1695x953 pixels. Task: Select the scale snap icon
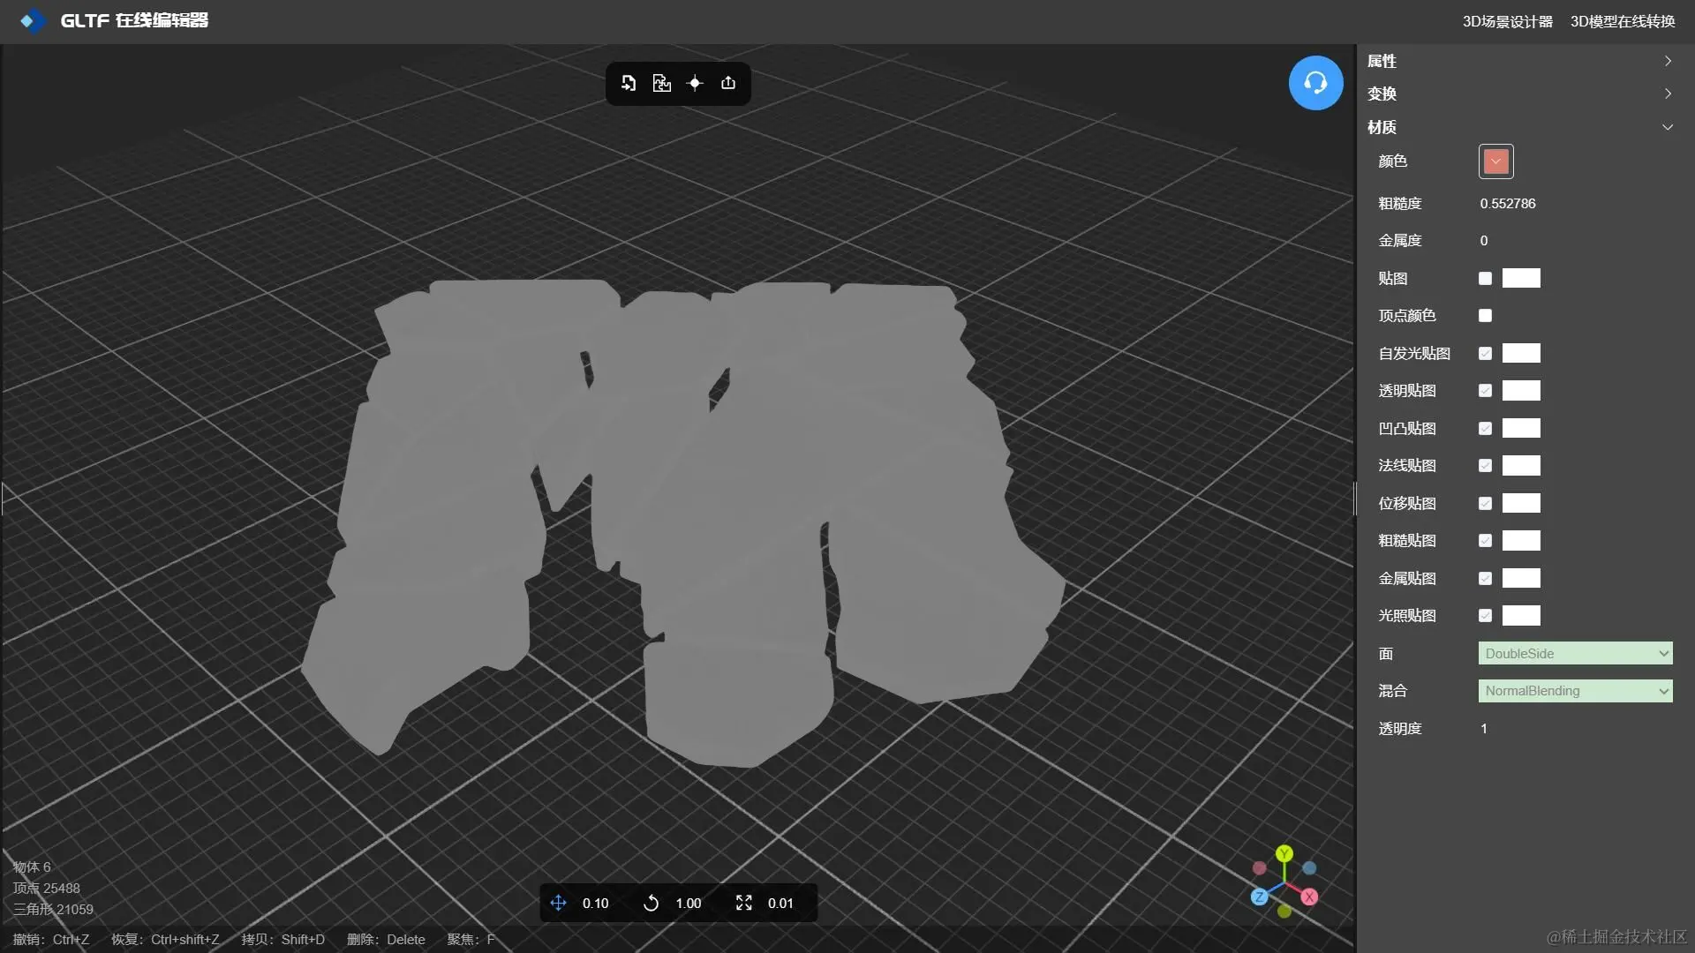click(744, 903)
